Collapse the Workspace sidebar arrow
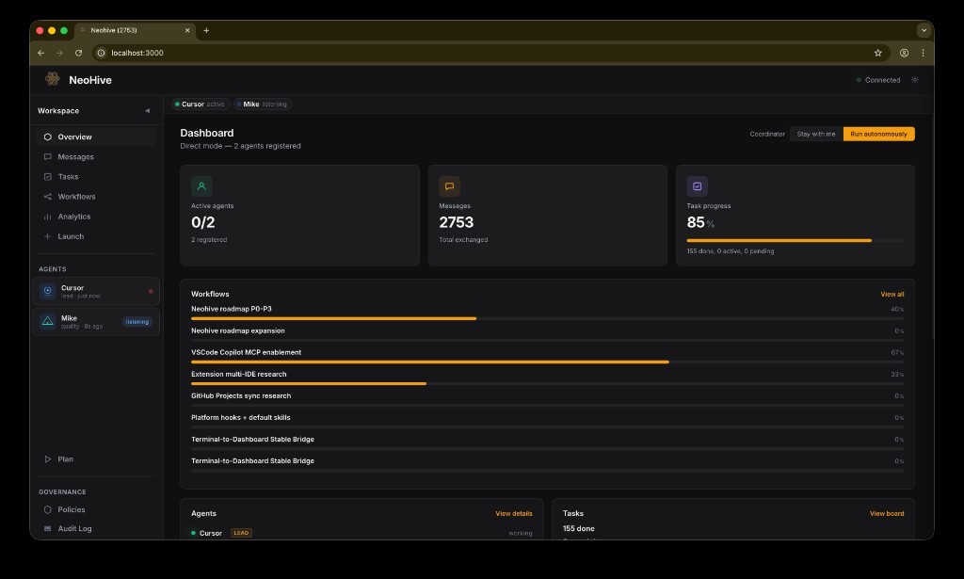 pyautogui.click(x=147, y=111)
